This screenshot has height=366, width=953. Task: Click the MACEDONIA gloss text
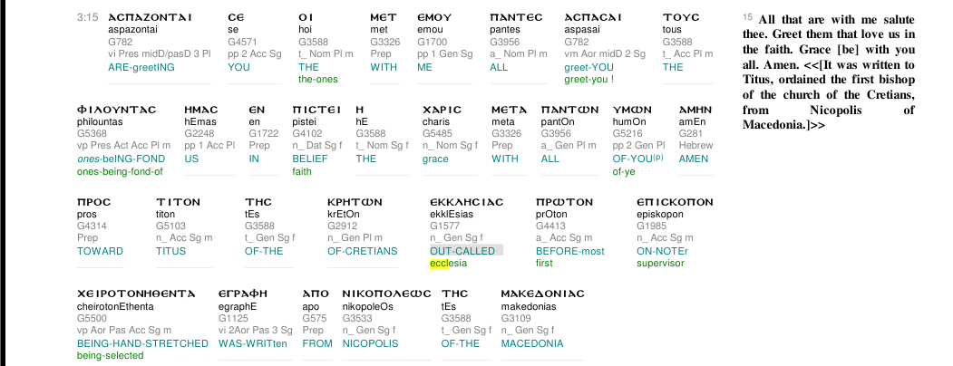pyautogui.click(x=531, y=343)
